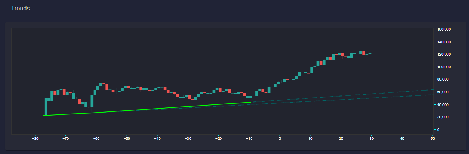Image resolution: width=469 pixels, height=154 pixels.
Task: Click the Trends panel title
Action: [x=21, y=8]
